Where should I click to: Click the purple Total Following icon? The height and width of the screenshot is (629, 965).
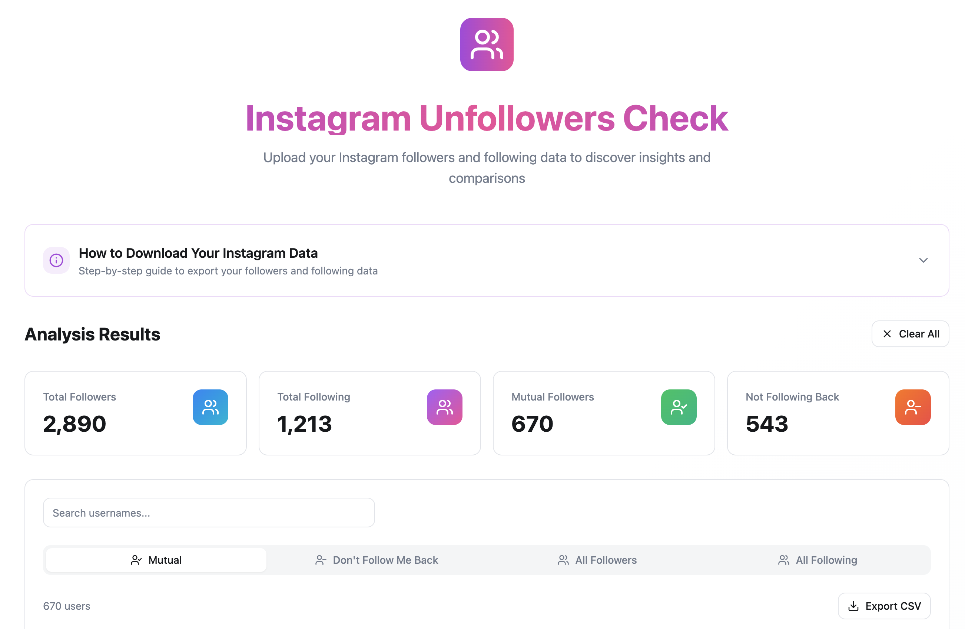pos(444,407)
